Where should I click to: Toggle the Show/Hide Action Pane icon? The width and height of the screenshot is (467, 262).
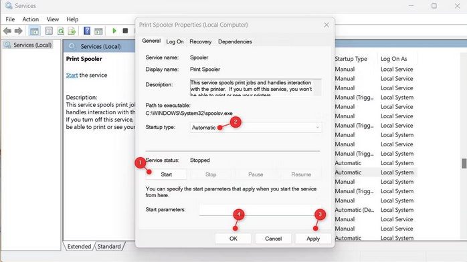pyautogui.click(x=98, y=31)
